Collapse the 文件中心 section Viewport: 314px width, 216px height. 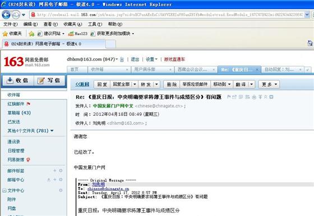pyautogui.click(x=4, y=190)
